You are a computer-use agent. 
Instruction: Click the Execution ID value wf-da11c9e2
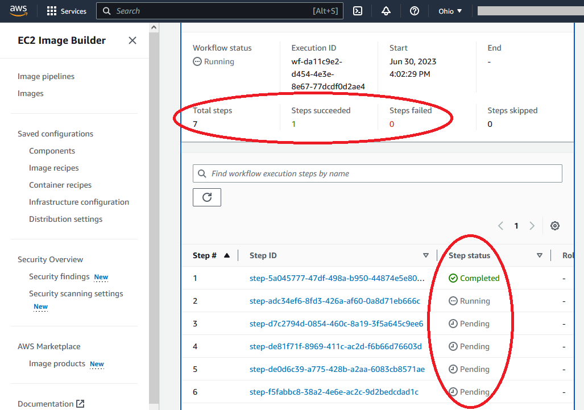[328, 74]
